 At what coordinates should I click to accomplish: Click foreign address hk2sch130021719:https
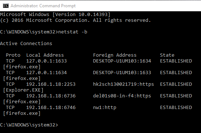click(x=124, y=84)
